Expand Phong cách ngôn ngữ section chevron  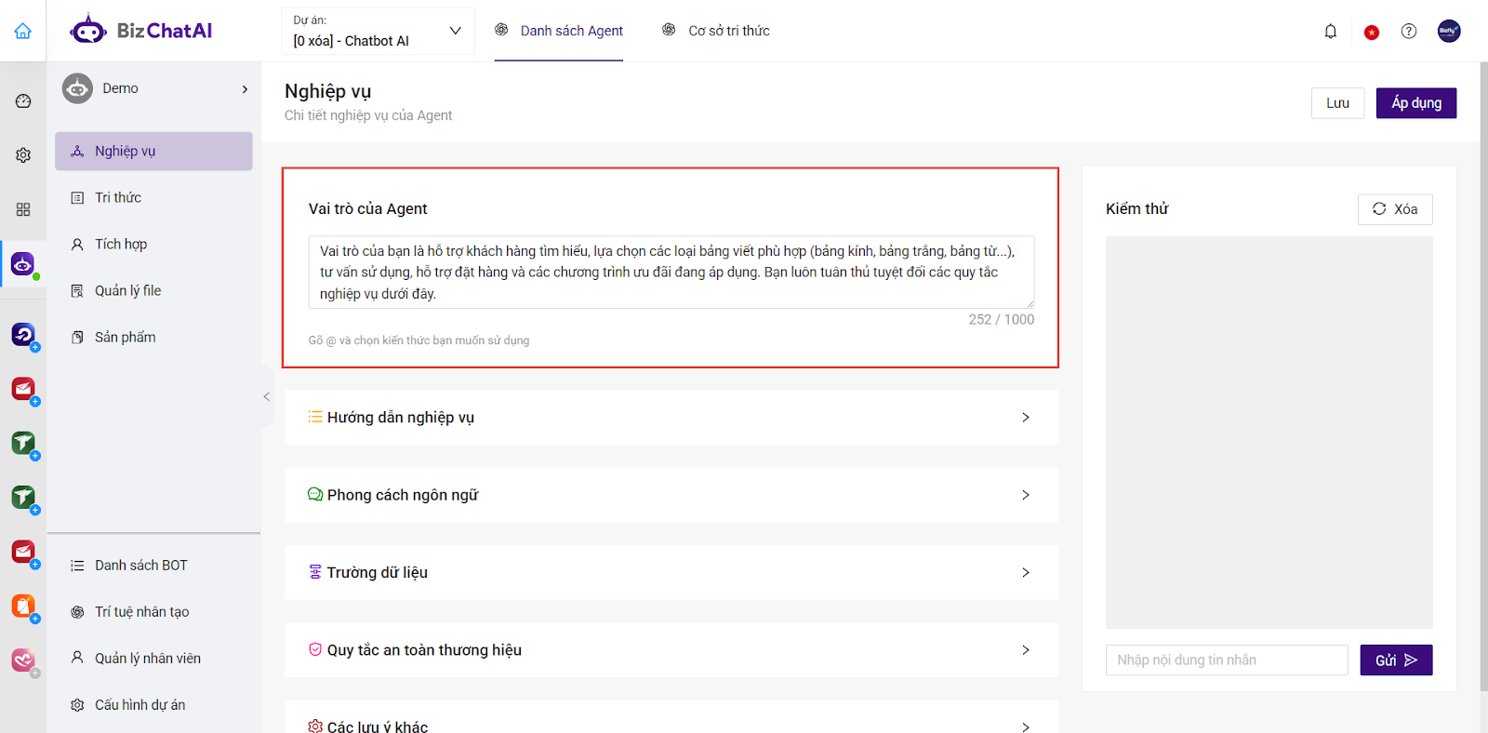(x=1026, y=495)
